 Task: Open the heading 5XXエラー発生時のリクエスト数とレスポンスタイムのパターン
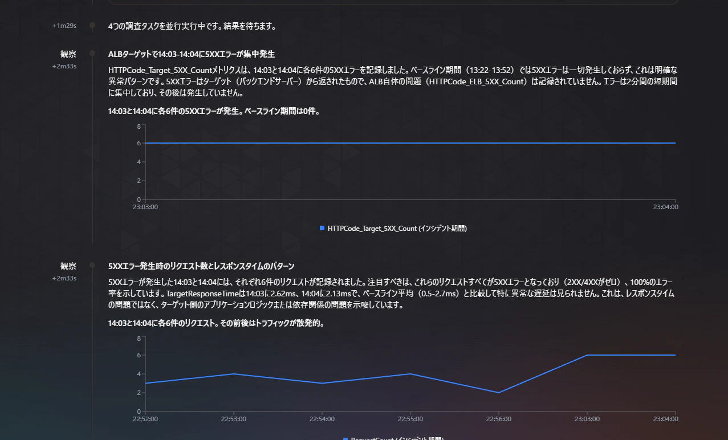[201, 266]
